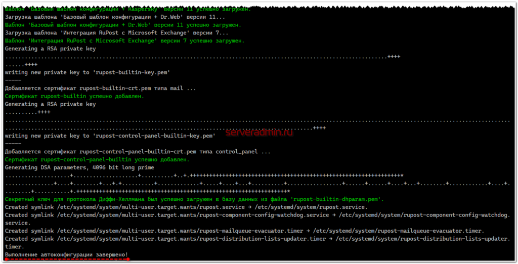The width and height of the screenshot is (518, 264).
Task: Click the Kaspersky template loaded line
Action: tap(127, 9)
